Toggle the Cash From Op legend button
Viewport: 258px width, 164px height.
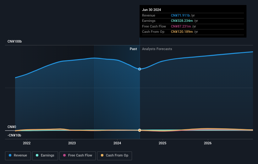pos(114,156)
